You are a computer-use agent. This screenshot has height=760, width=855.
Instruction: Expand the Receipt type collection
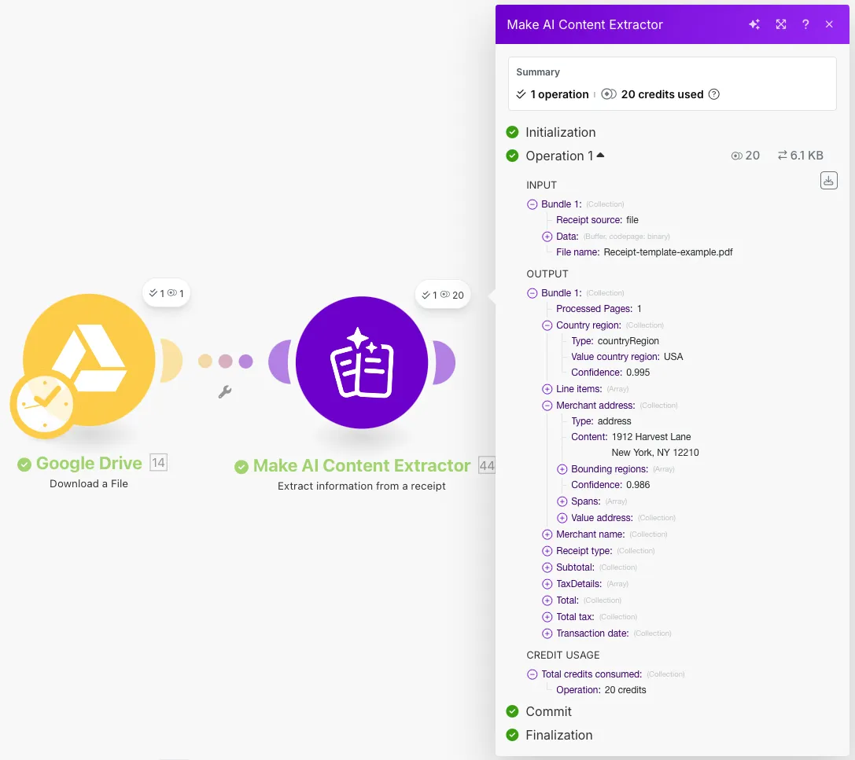click(547, 551)
